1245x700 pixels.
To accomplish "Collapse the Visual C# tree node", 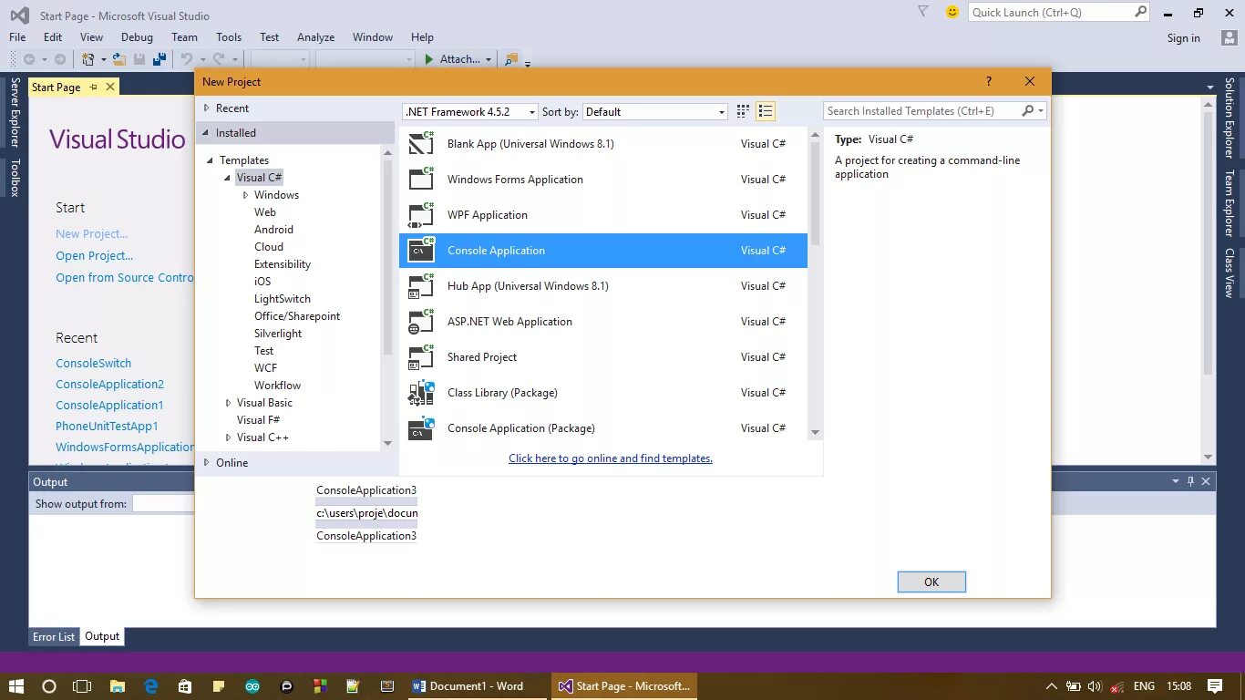I will [227, 178].
